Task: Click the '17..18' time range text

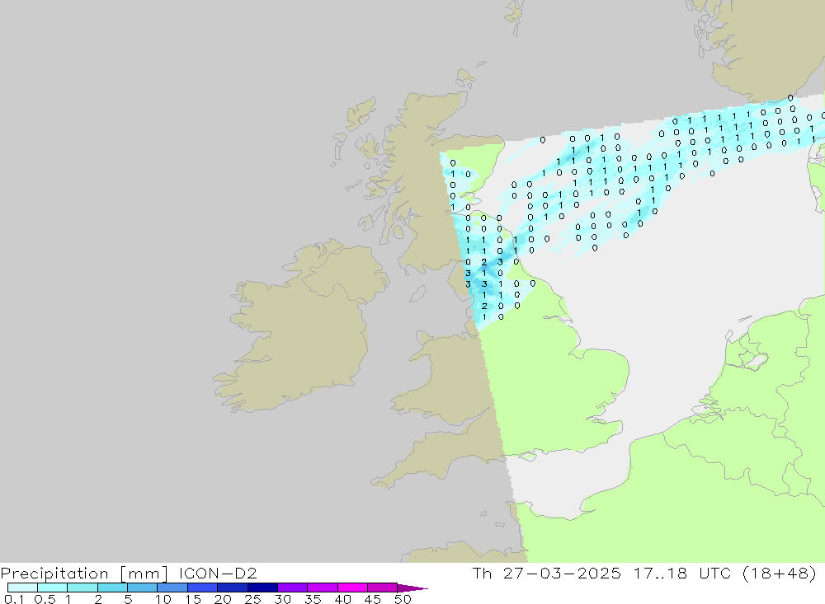Action: (x=660, y=573)
